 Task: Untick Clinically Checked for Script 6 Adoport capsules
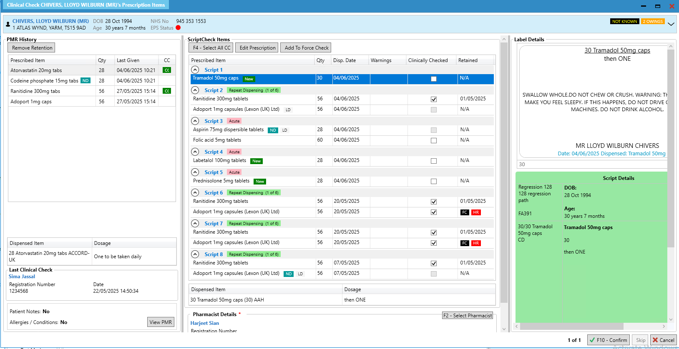[x=434, y=212]
